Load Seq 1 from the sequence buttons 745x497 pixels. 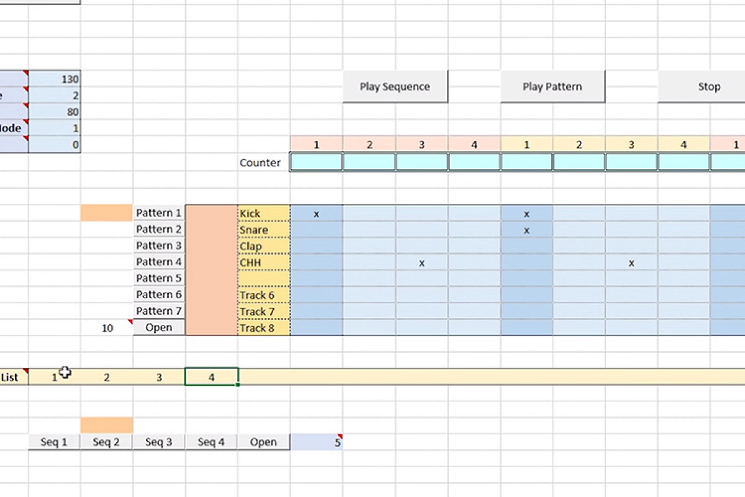[x=54, y=442]
